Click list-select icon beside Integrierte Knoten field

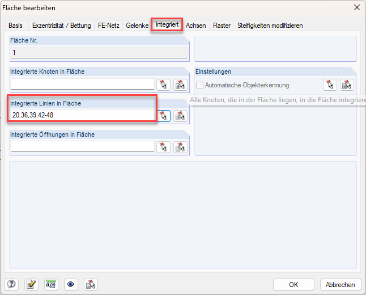coord(180,85)
